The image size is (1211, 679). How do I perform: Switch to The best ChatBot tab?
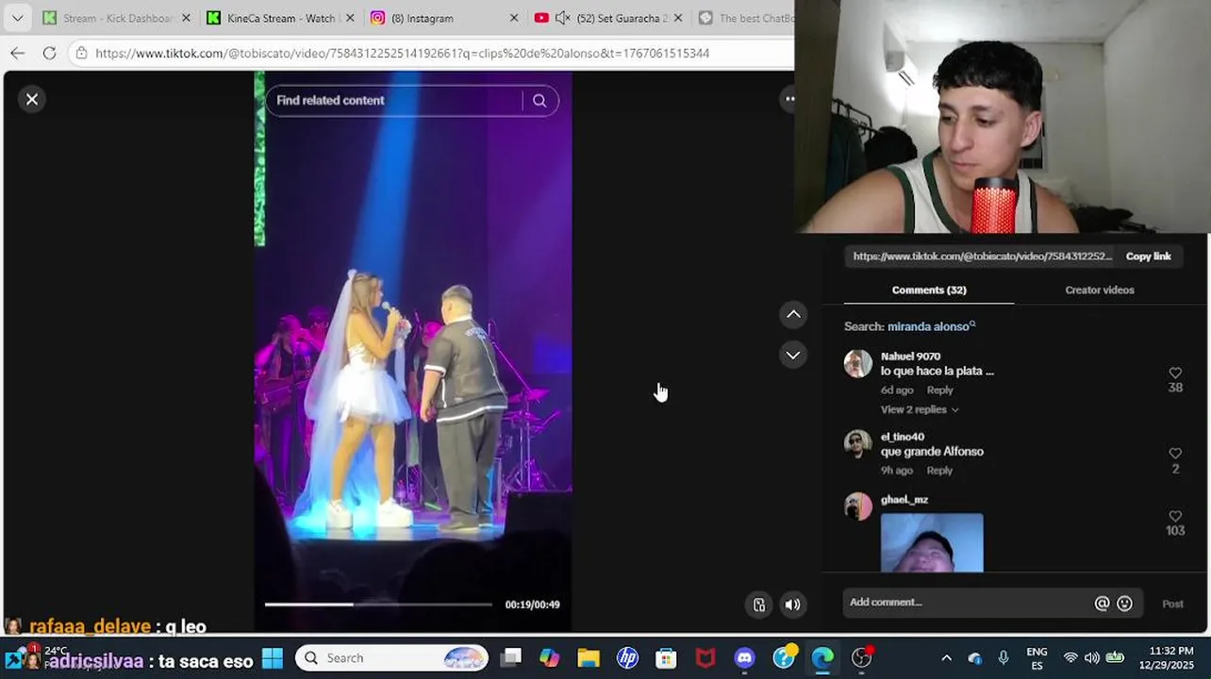pyautogui.click(x=744, y=18)
